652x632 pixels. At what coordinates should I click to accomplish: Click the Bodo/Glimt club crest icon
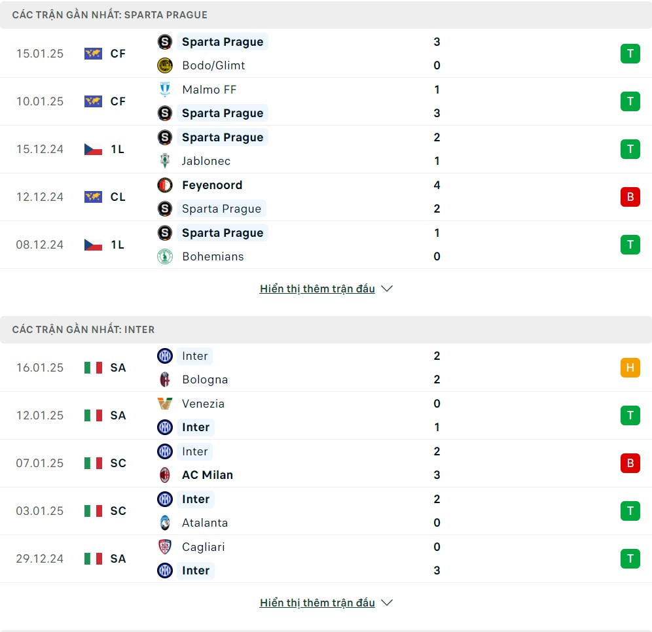click(165, 65)
